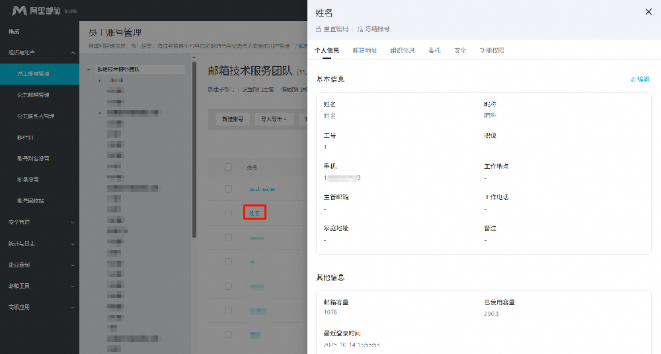Tick the select-all checkbox in the table header

(x=228, y=167)
